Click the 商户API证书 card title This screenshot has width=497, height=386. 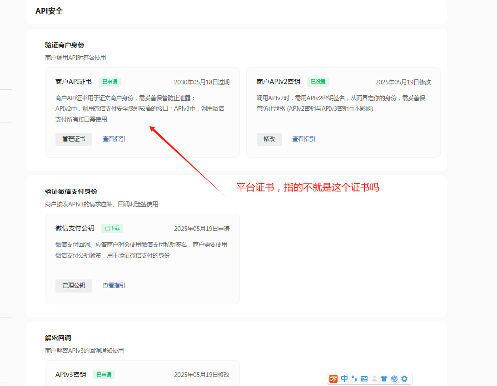(x=74, y=82)
